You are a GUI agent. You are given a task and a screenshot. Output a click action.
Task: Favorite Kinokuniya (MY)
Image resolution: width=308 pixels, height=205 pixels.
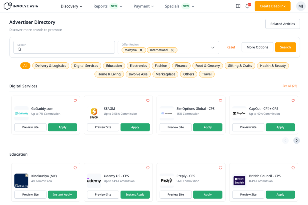tap(75, 168)
